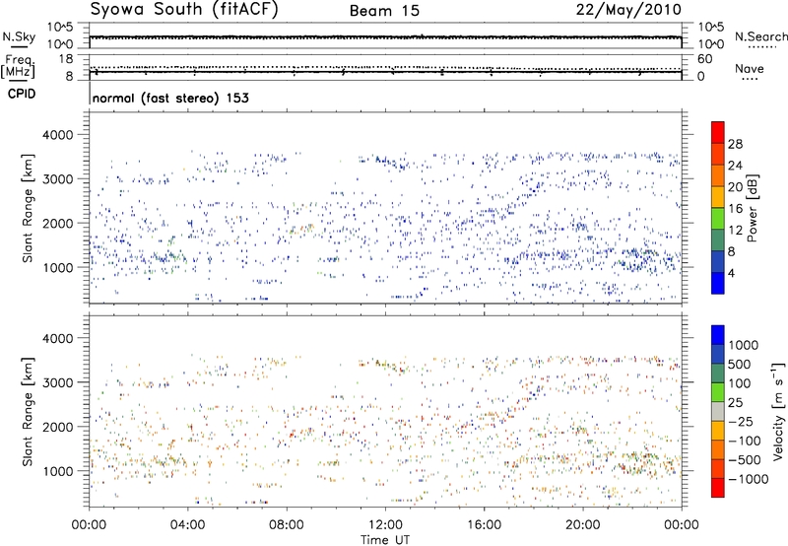Click '28' on Power color scale
Screen dimensions: 788x546
(x=735, y=144)
